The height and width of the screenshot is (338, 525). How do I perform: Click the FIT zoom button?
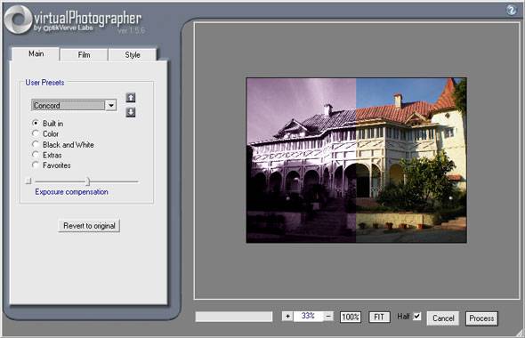[379, 317]
